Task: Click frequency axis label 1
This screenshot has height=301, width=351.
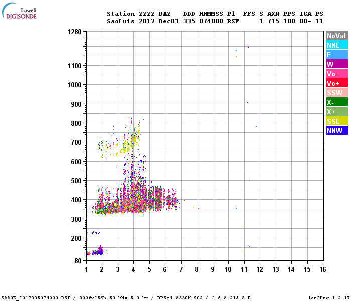Action: coord(86,269)
